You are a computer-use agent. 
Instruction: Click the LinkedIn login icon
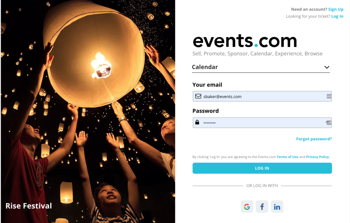pyautogui.click(x=277, y=207)
